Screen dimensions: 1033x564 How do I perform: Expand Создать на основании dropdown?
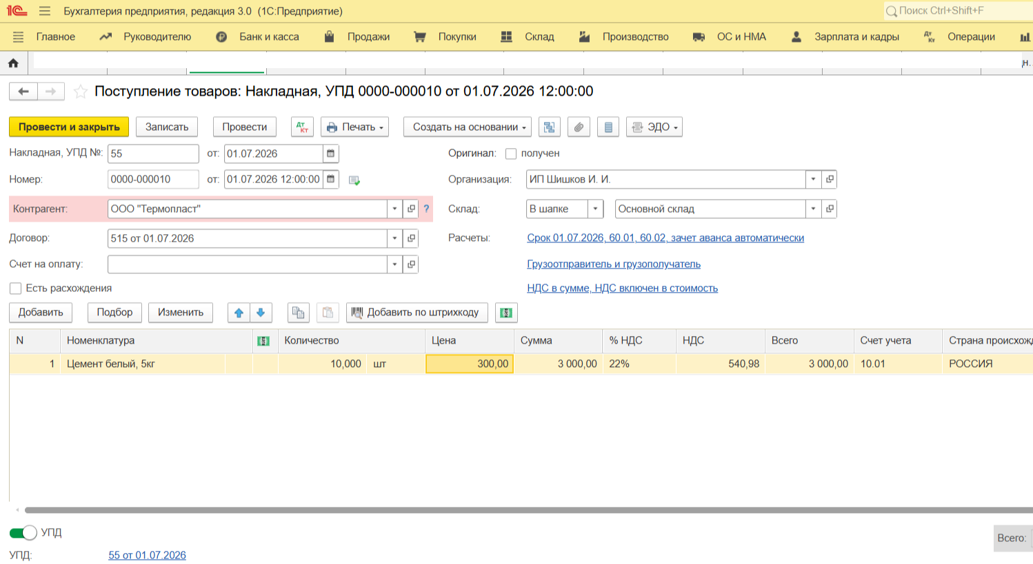pos(468,127)
